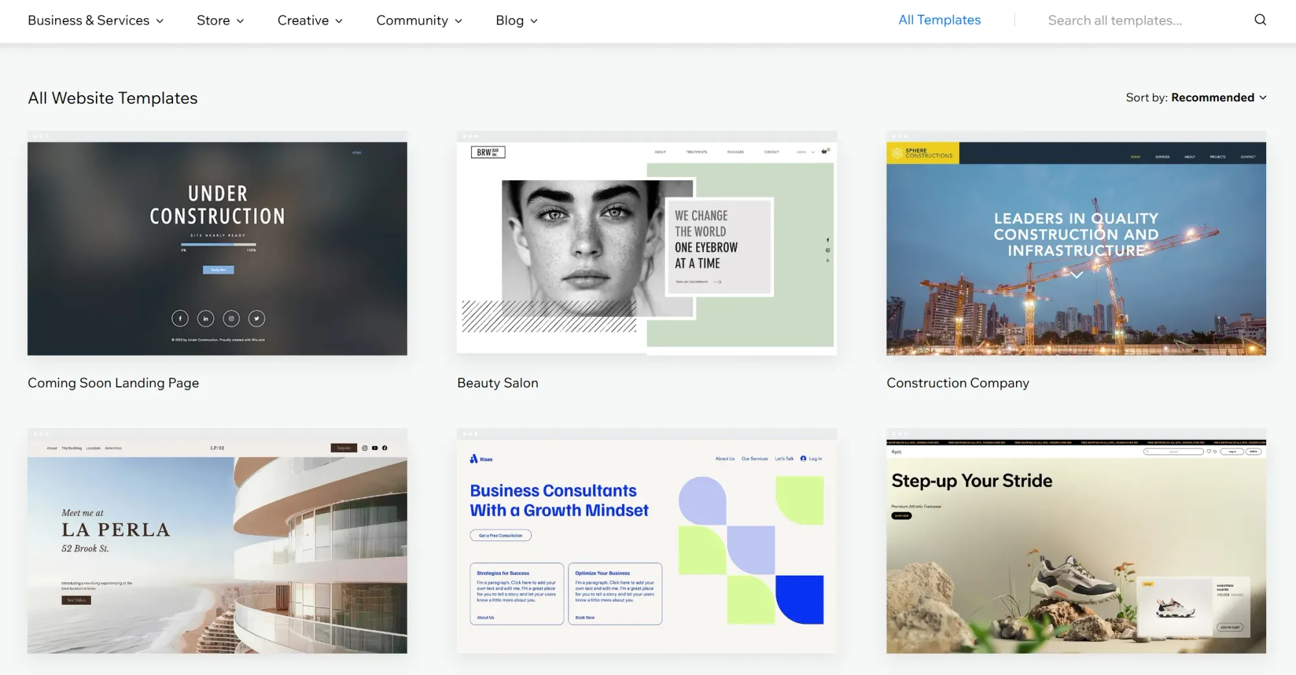1296x675 pixels.
Task: Click the Beauty Salon title link
Action: point(498,383)
